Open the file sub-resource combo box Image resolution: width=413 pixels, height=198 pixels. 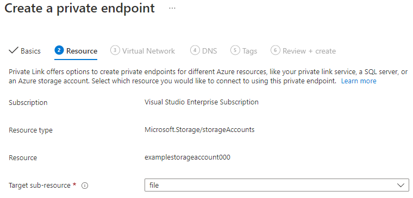tap(277, 186)
